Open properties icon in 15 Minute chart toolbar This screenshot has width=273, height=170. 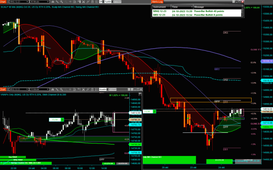93,89
